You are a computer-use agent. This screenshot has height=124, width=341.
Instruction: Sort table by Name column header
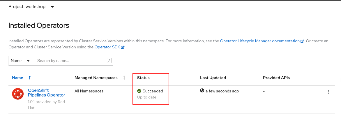[17, 78]
